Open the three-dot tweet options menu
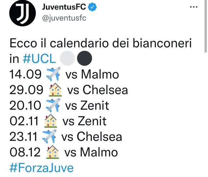208x177 pixels. (194, 7)
